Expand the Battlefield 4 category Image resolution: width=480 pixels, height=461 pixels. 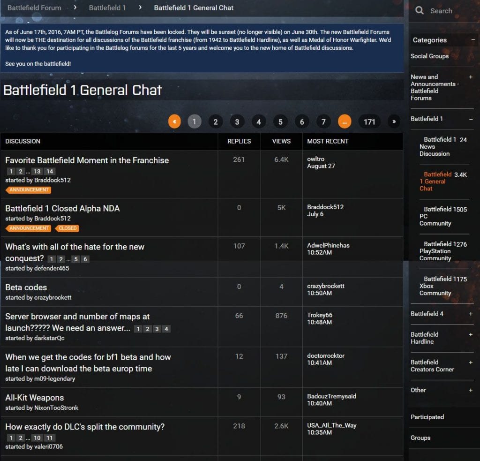471,314
